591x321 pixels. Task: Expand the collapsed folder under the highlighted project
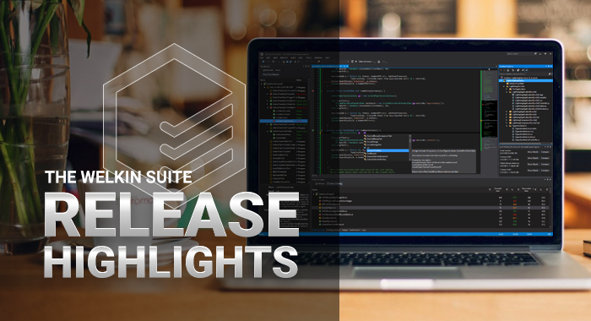point(507,89)
